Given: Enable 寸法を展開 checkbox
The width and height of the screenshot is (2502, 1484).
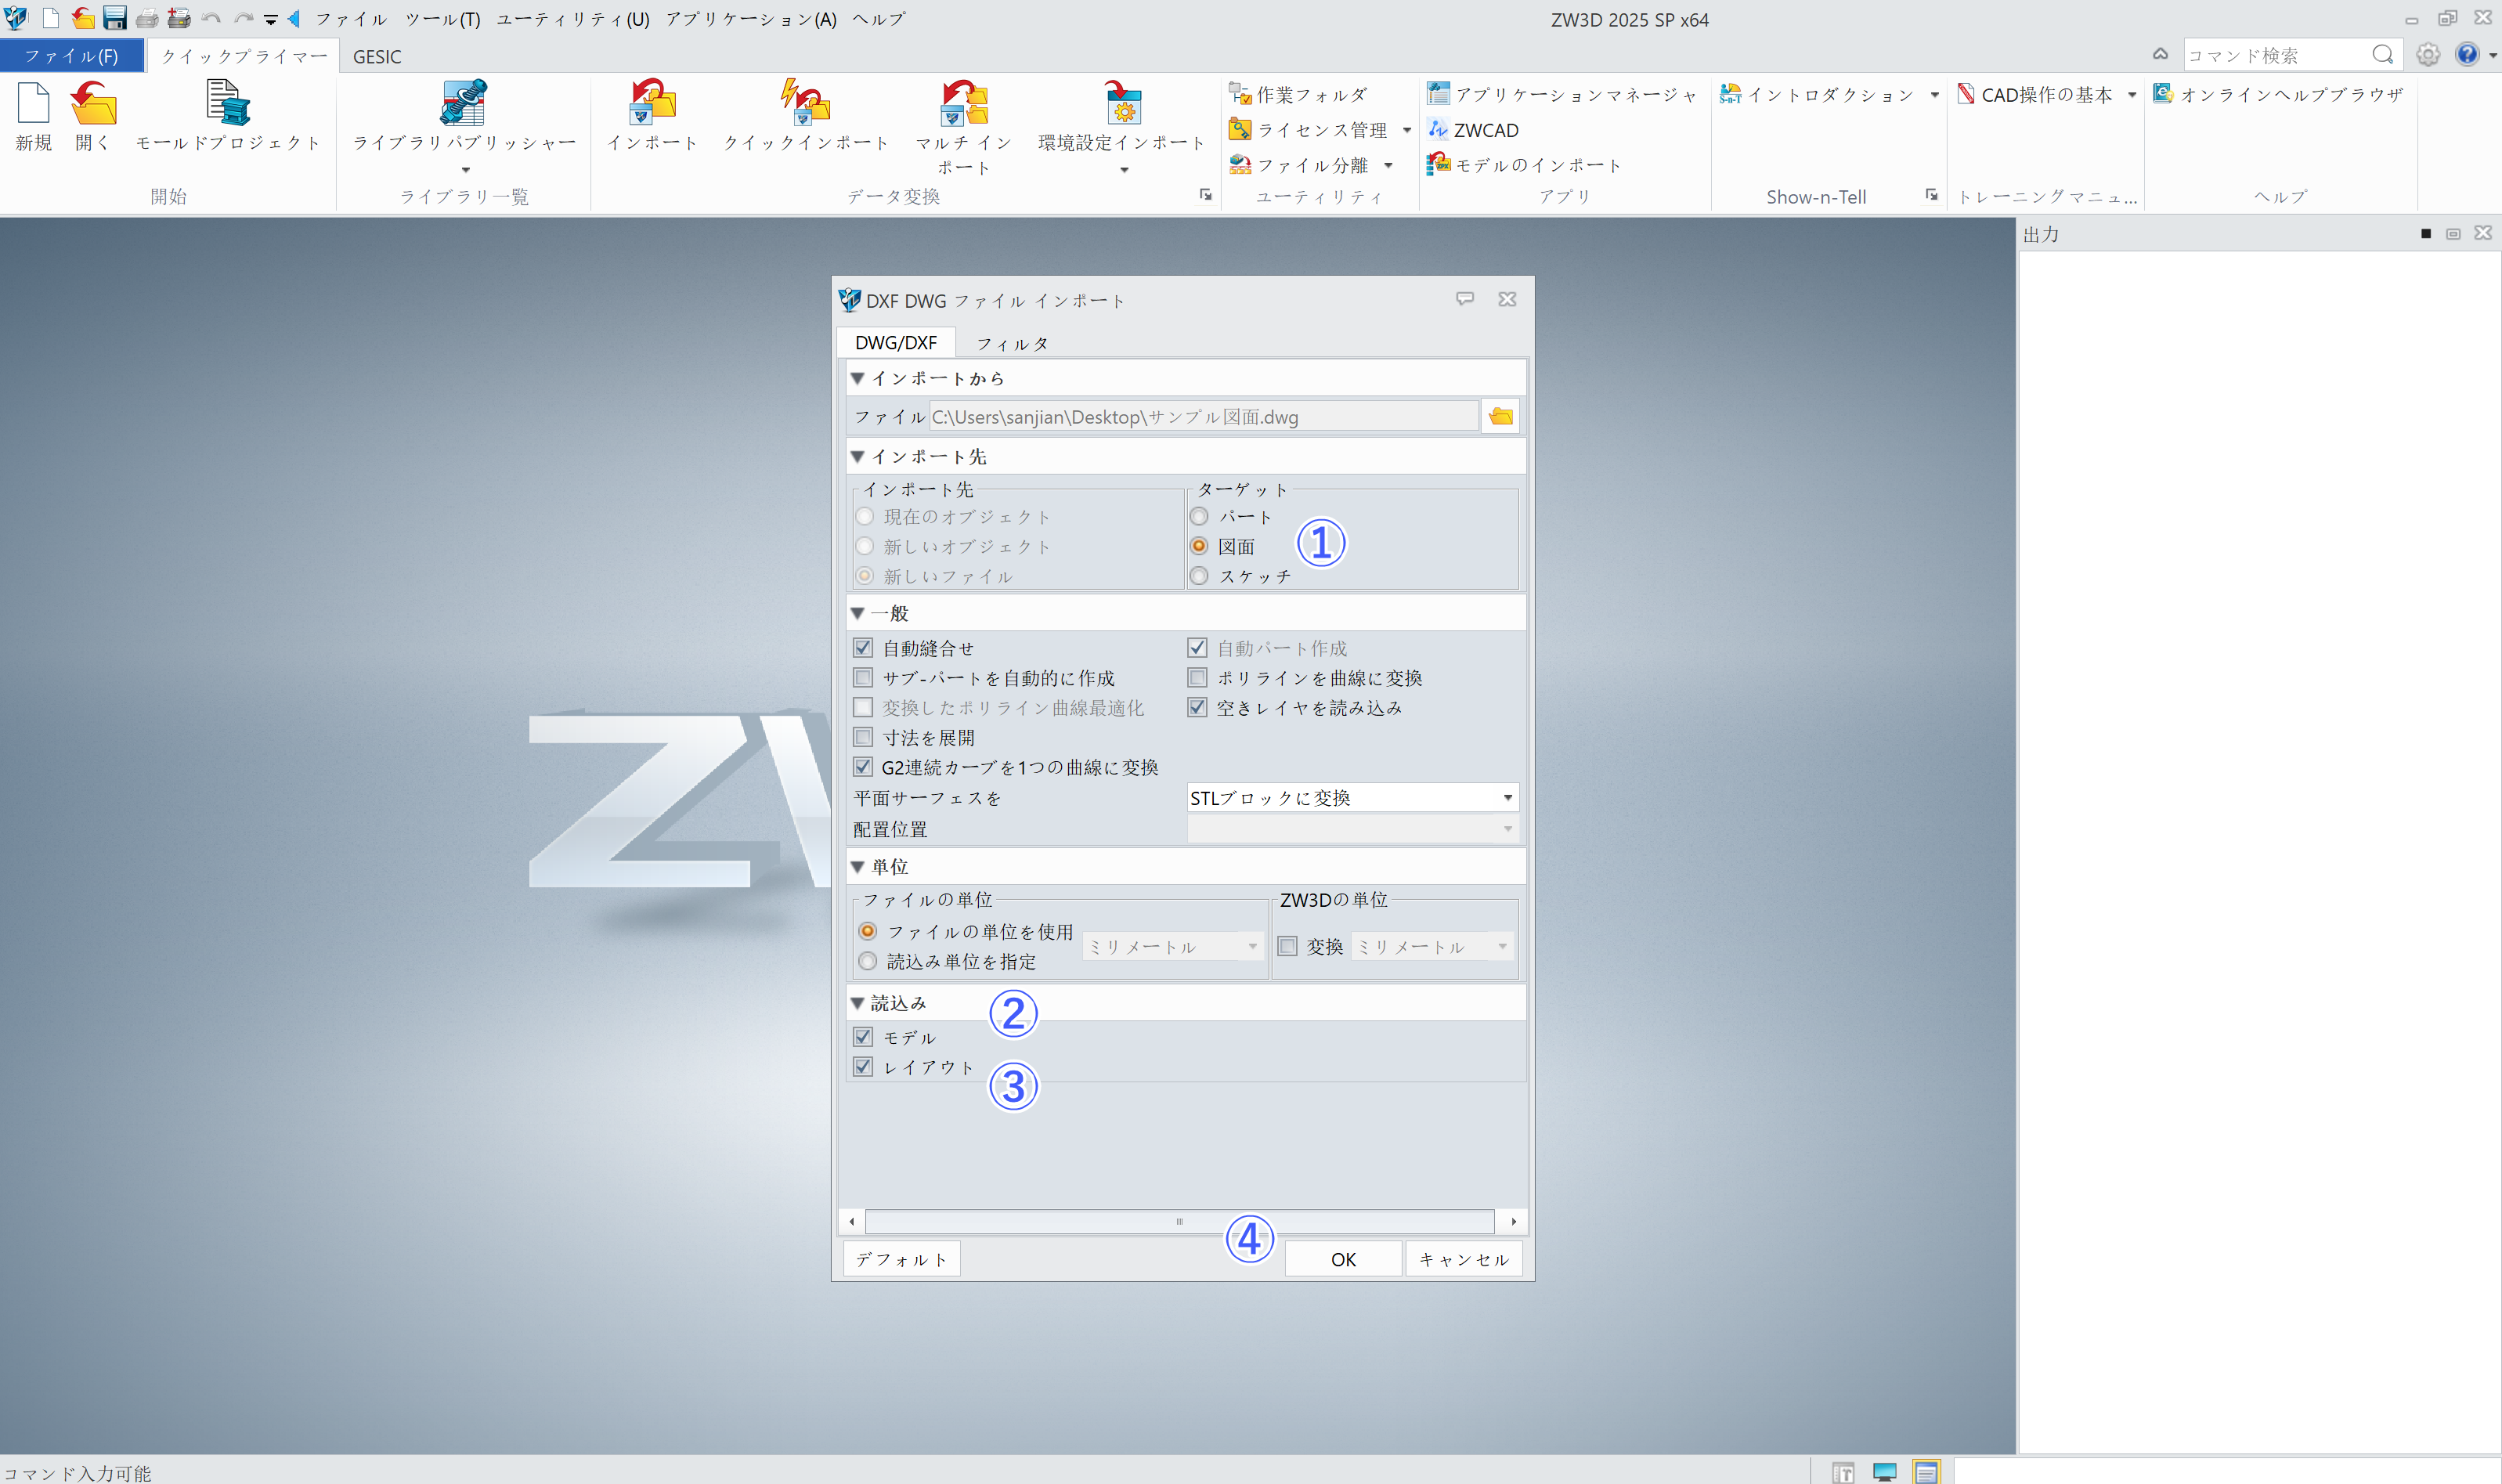Looking at the screenshot, I should pyautogui.click(x=863, y=737).
